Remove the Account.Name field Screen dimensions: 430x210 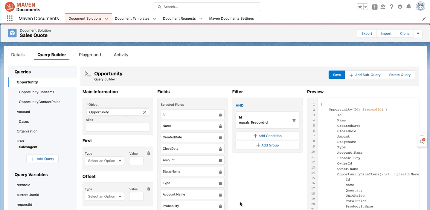(220, 195)
